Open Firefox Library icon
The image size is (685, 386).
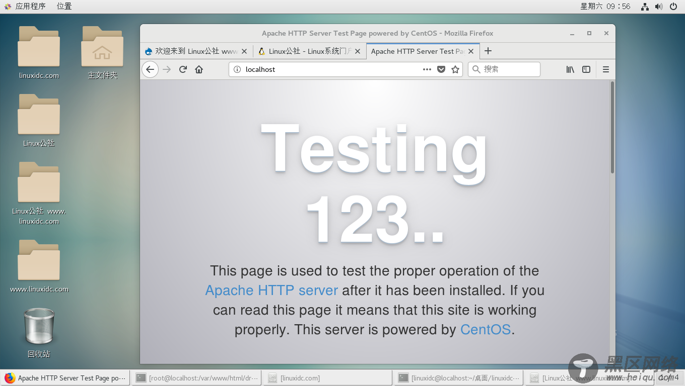click(570, 69)
